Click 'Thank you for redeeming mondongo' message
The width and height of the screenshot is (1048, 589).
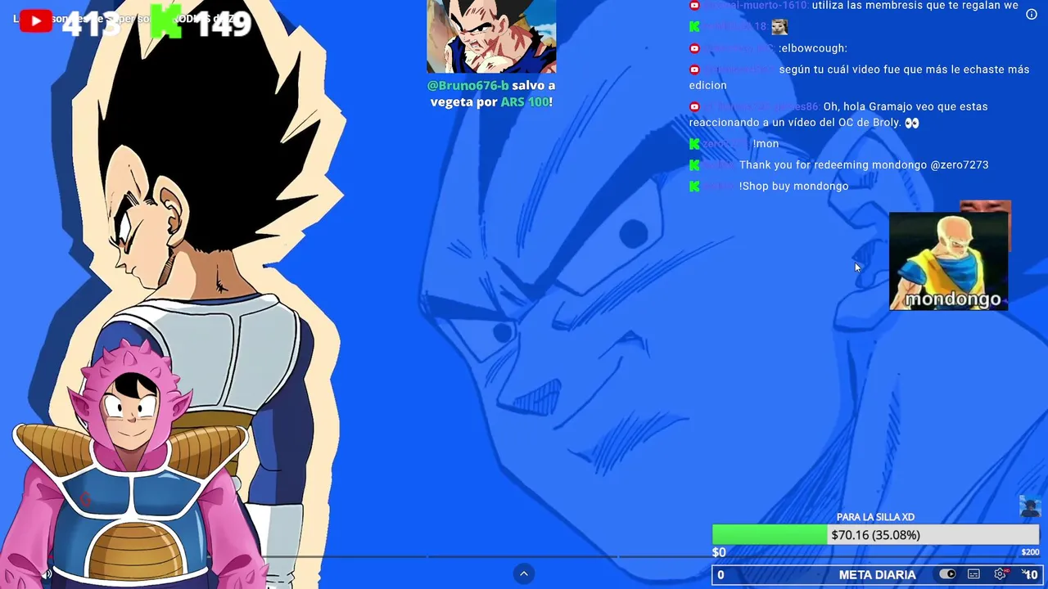tap(864, 165)
